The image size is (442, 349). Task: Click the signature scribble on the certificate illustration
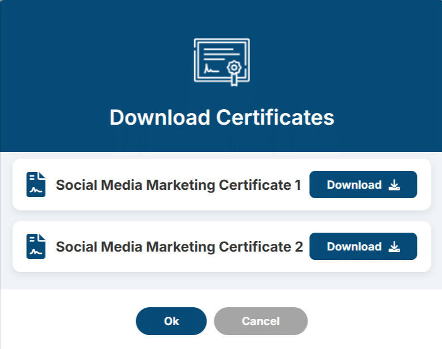212,68
